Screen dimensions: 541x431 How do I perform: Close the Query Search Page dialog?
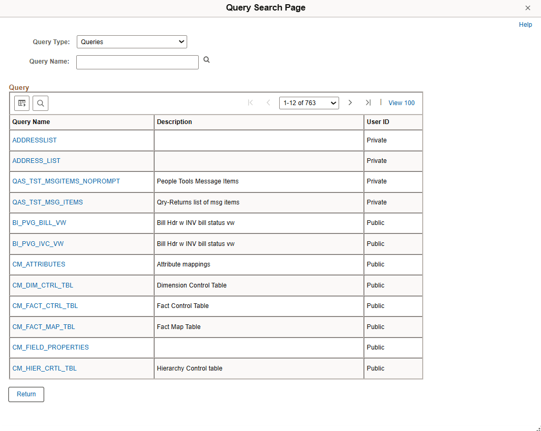coord(527,8)
